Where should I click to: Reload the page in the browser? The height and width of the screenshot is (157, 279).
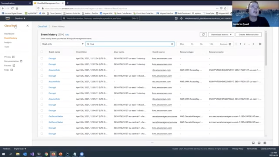pos(12,8)
